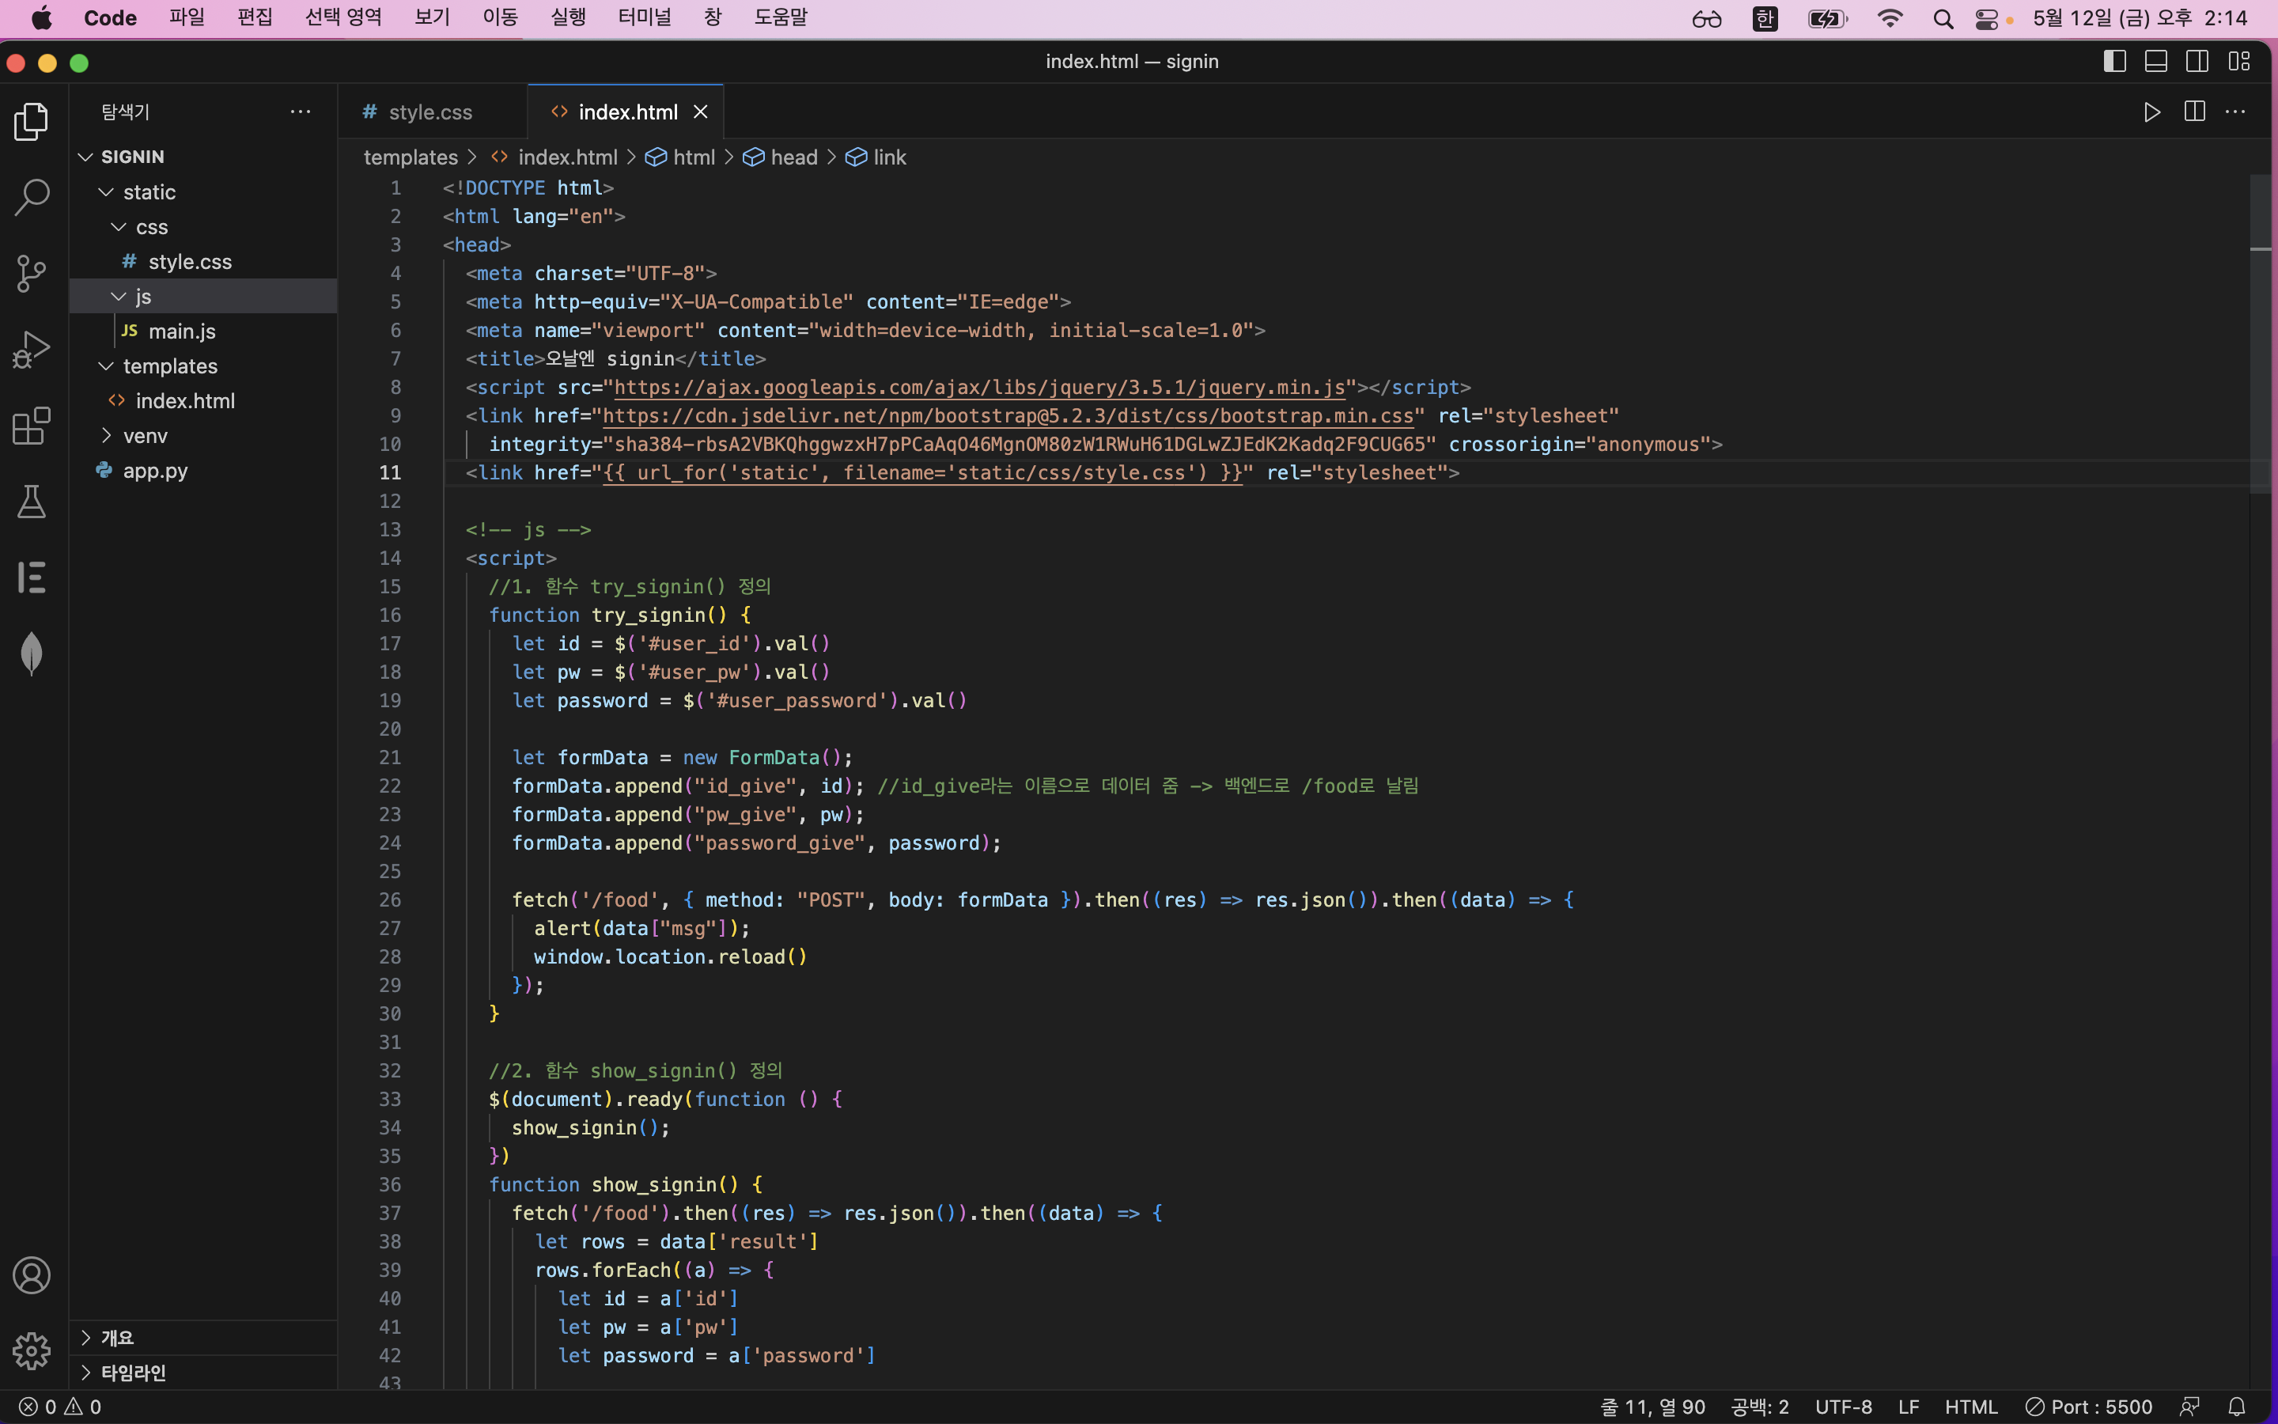The width and height of the screenshot is (2278, 1424).
Task: Click the templates breadcrumb
Action: pyautogui.click(x=411, y=157)
